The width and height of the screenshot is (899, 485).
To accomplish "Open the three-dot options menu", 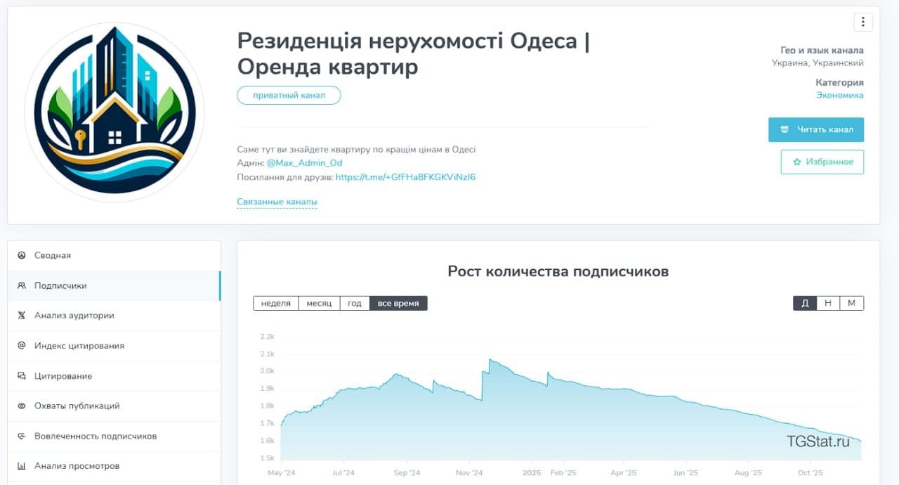I will pos(862,22).
